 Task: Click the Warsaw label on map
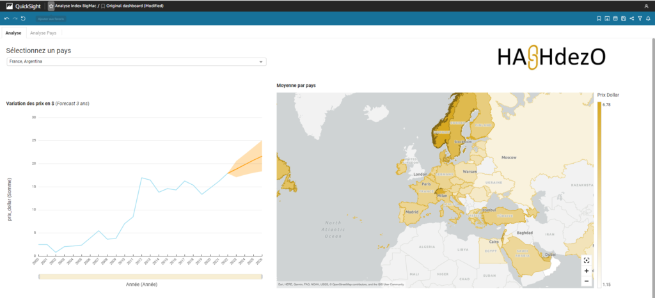point(470,171)
